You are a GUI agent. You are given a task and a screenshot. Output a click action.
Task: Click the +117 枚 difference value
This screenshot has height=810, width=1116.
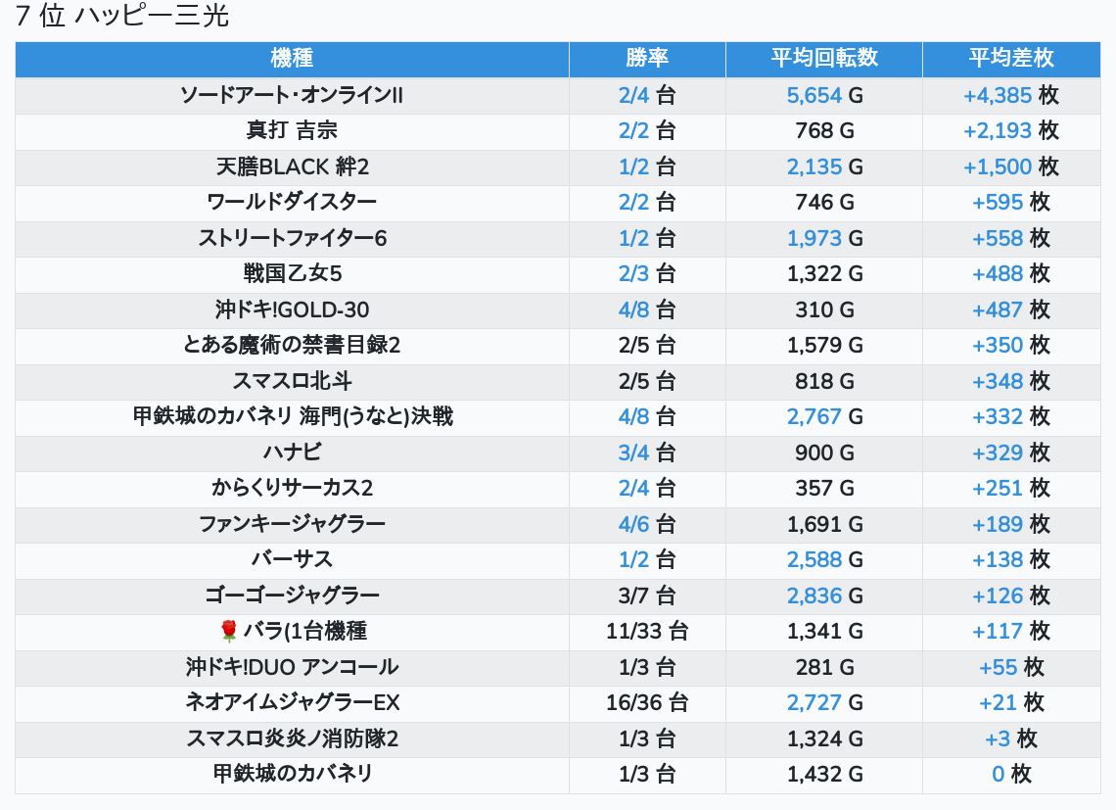tap(1011, 631)
